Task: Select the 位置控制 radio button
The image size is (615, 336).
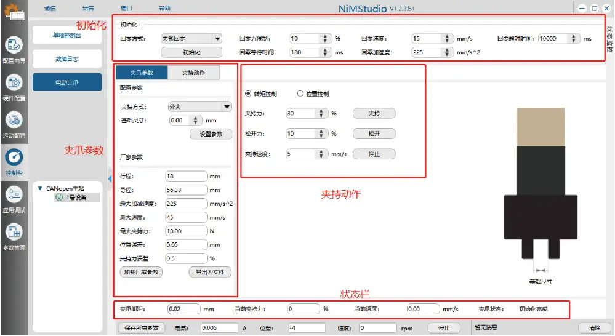Action: point(300,94)
